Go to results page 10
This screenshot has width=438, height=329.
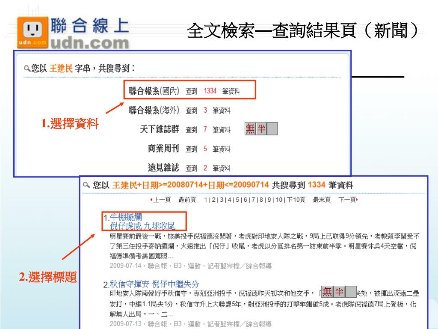(x=279, y=200)
